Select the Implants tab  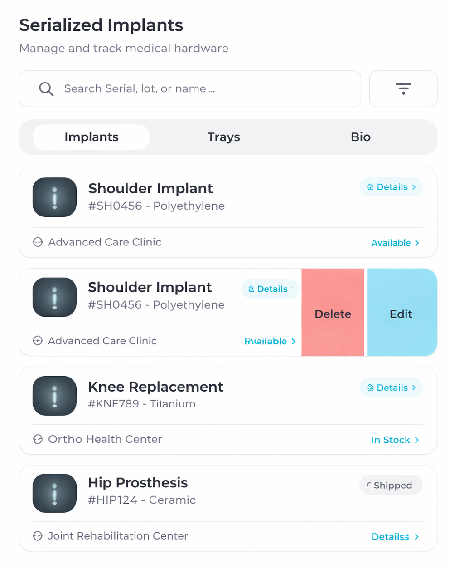[92, 137]
